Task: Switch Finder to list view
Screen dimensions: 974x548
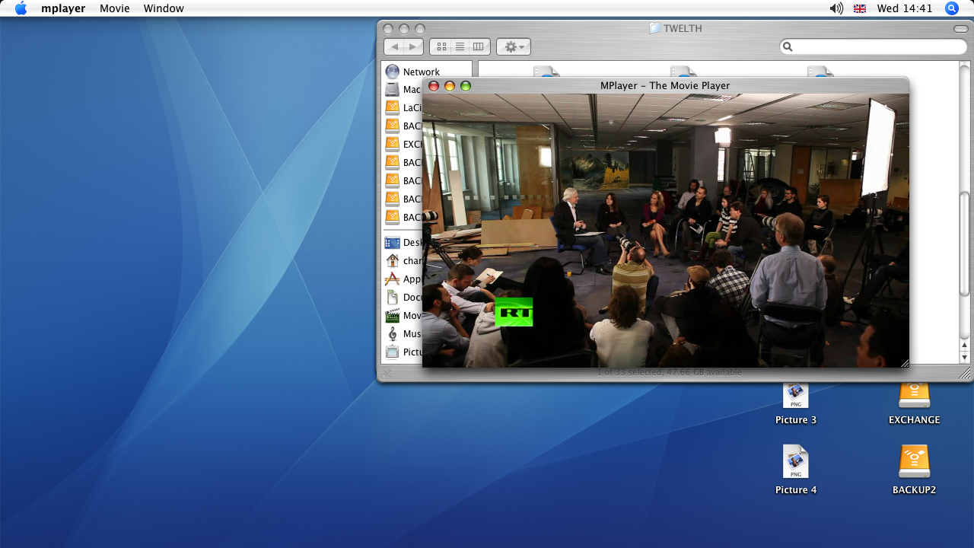Action: [460, 46]
